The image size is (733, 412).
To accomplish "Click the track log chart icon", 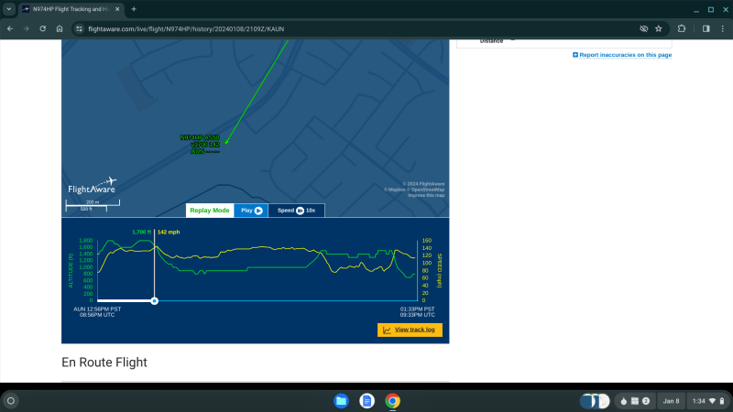I will pos(387,331).
